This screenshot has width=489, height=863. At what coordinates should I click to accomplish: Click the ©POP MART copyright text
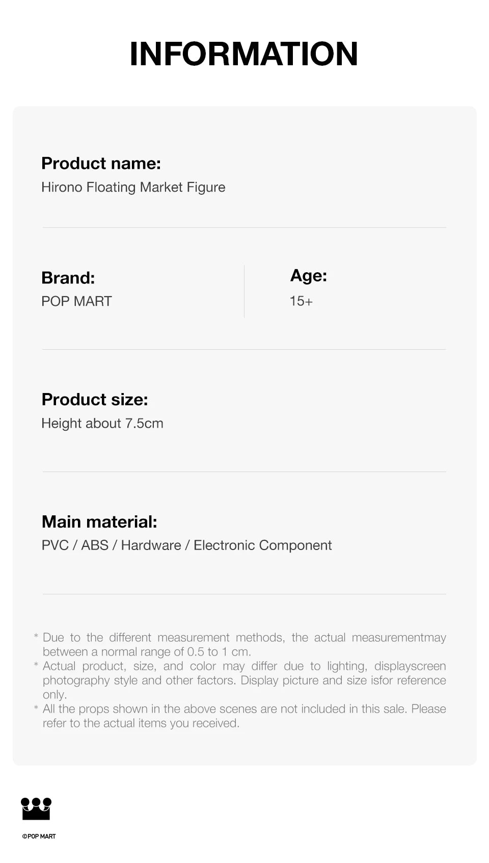(39, 836)
